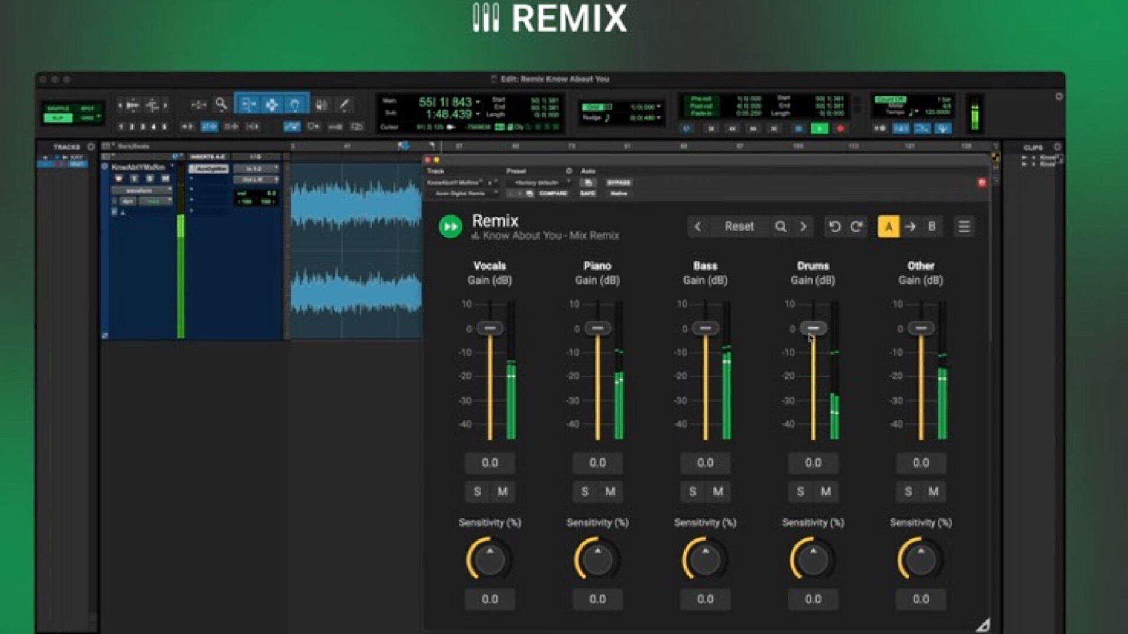Click the rewind transport button
The width and height of the screenshot is (1128, 634).
[x=732, y=128]
